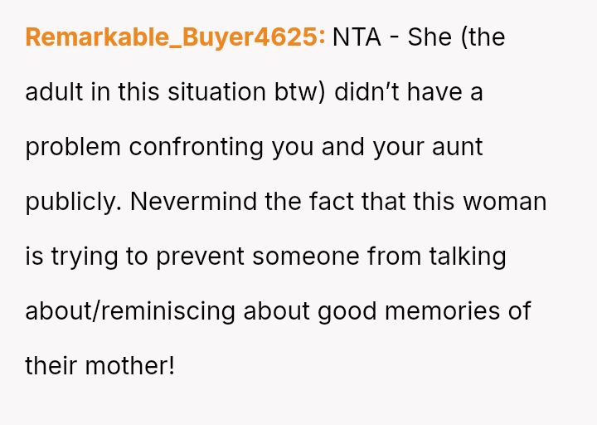Click the word "publicly." in the comment
Viewport: 597px width, 425px height.
click(x=73, y=202)
